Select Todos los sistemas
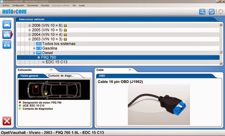 click(x=59, y=44)
